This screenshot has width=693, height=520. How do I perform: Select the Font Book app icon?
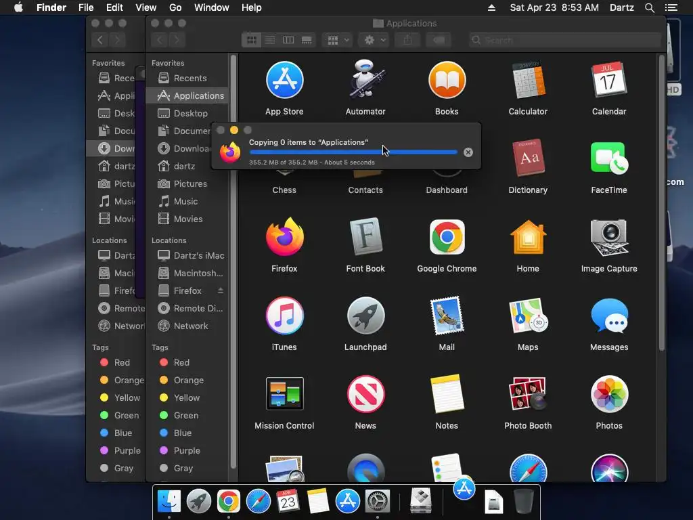click(365, 237)
